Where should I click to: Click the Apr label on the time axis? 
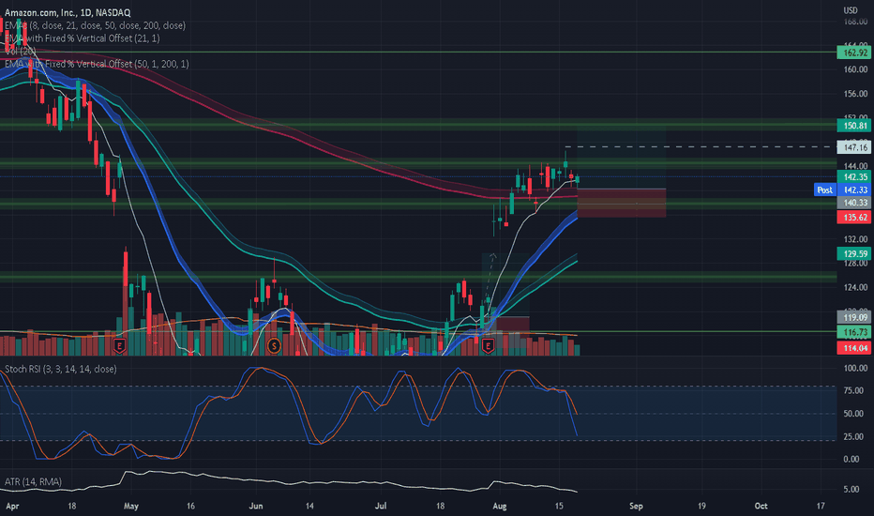pyautogui.click(x=11, y=506)
